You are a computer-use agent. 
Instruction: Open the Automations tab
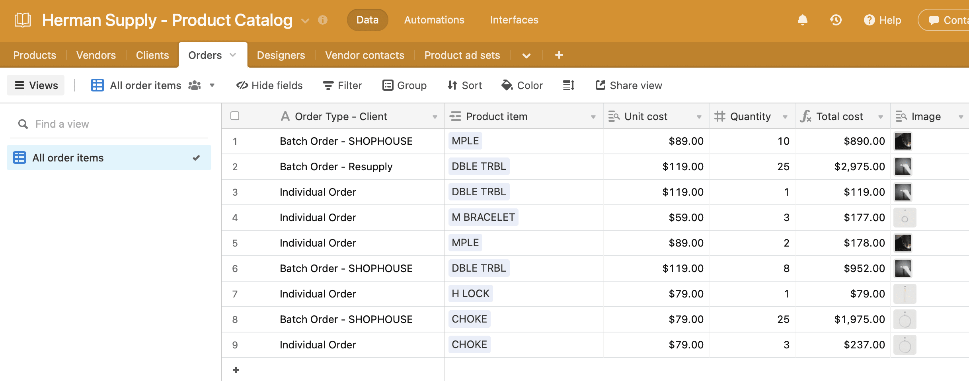tap(434, 20)
